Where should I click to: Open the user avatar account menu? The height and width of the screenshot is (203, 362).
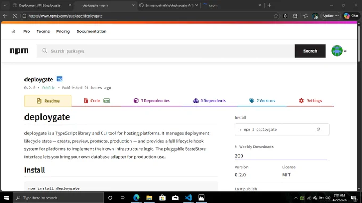pyautogui.click(x=339, y=51)
